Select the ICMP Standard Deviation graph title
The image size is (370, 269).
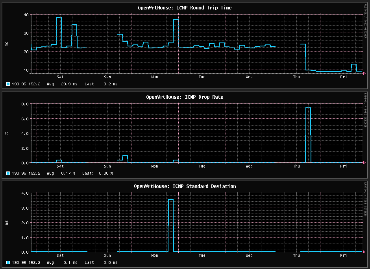[x=185, y=186]
